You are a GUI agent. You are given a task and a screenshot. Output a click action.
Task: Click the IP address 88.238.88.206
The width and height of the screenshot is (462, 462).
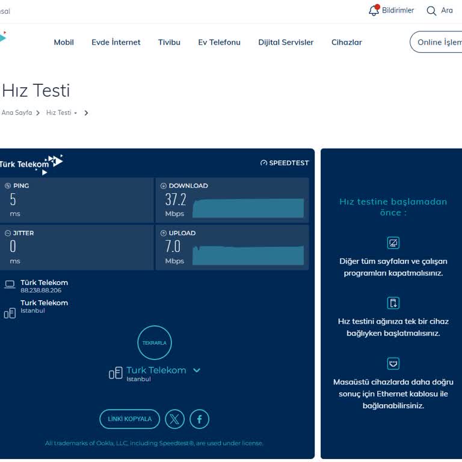[x=41, y=290]
